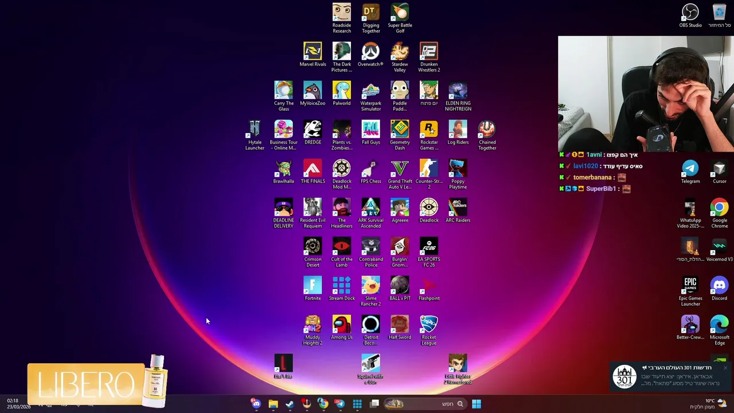Select the Drunken Wrestlers 2 icon
The width and height of the screenshot is (734, 413).
(x=429, y=57)
